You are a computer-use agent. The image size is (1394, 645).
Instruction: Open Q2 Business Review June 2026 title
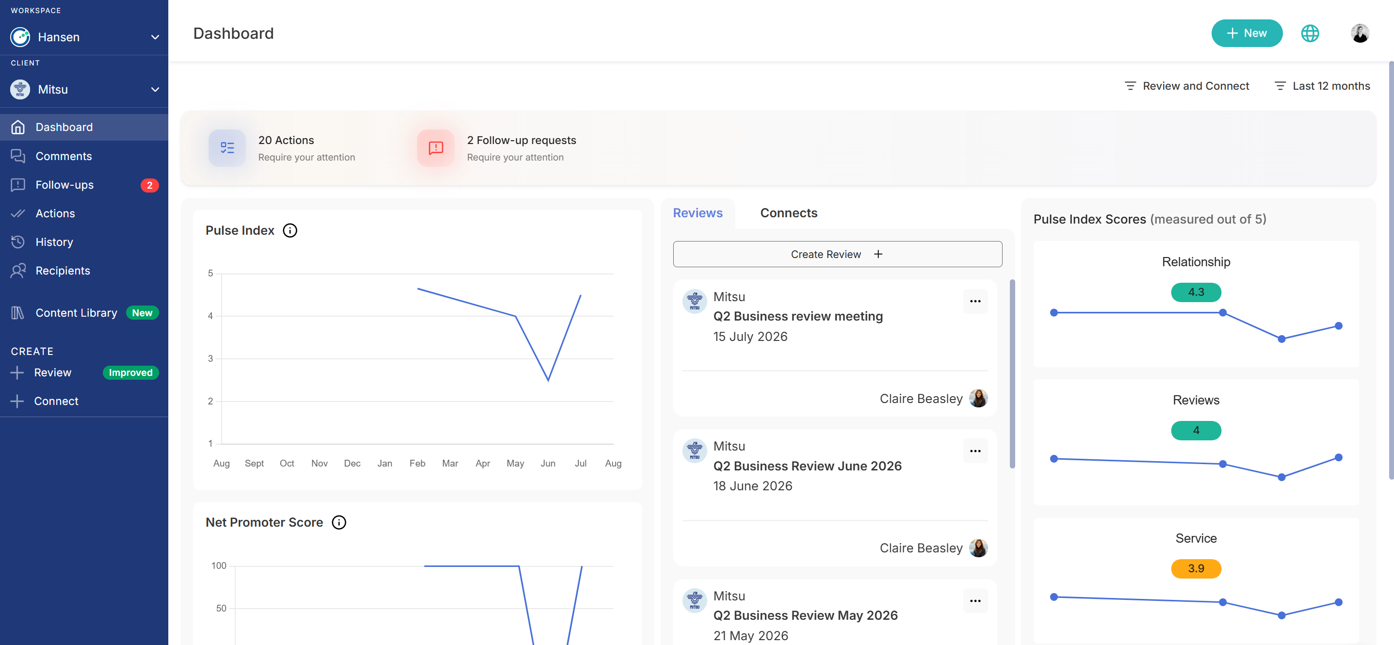click(x=807, y=467)
